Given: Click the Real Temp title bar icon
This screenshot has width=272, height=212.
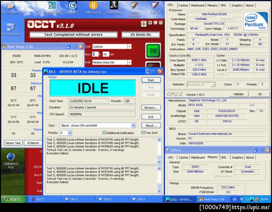Looking at the screenshot, I should [x=5, y=46].
